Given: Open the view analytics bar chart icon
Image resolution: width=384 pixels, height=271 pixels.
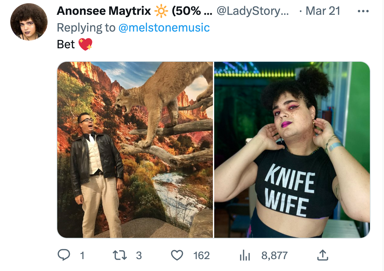Looking at the screenshot, I should pyautogui.click(x=245, y=255).
